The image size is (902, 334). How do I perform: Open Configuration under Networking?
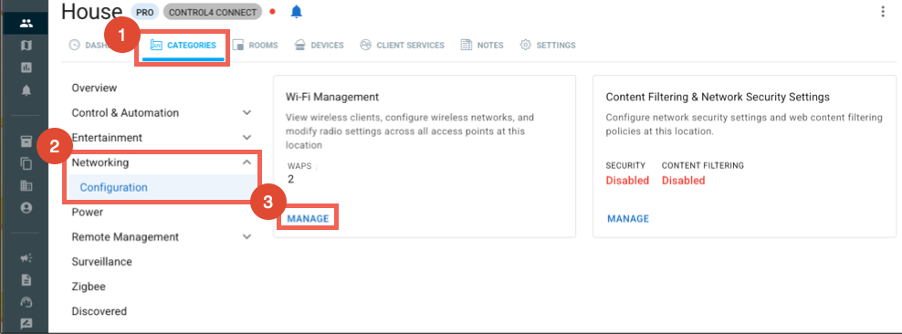coord(114,187)
